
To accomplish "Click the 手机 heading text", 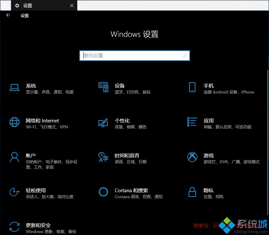I will (x=209, y=86).
